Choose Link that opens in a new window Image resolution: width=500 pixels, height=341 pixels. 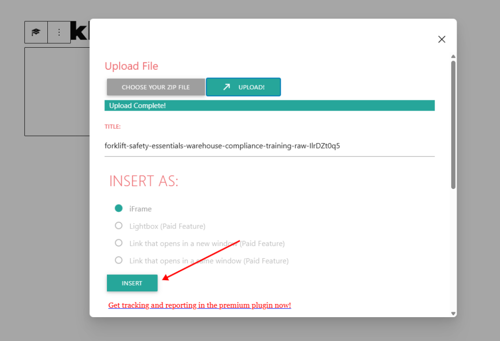pos(119,243)
